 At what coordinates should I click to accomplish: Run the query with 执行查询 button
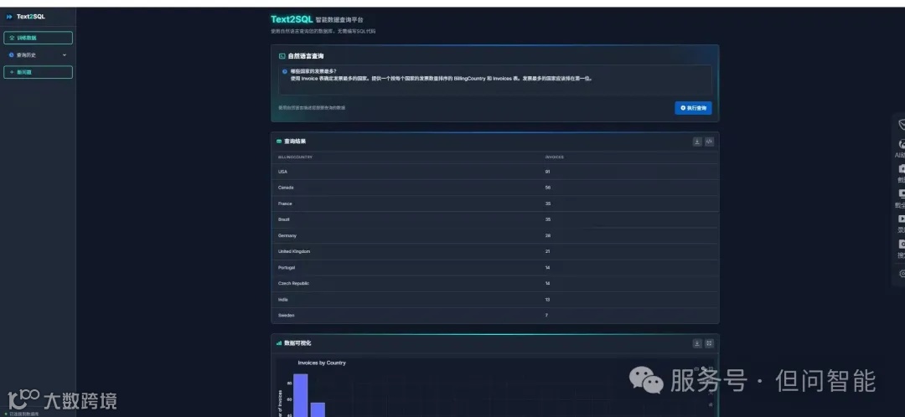[693, 108]
